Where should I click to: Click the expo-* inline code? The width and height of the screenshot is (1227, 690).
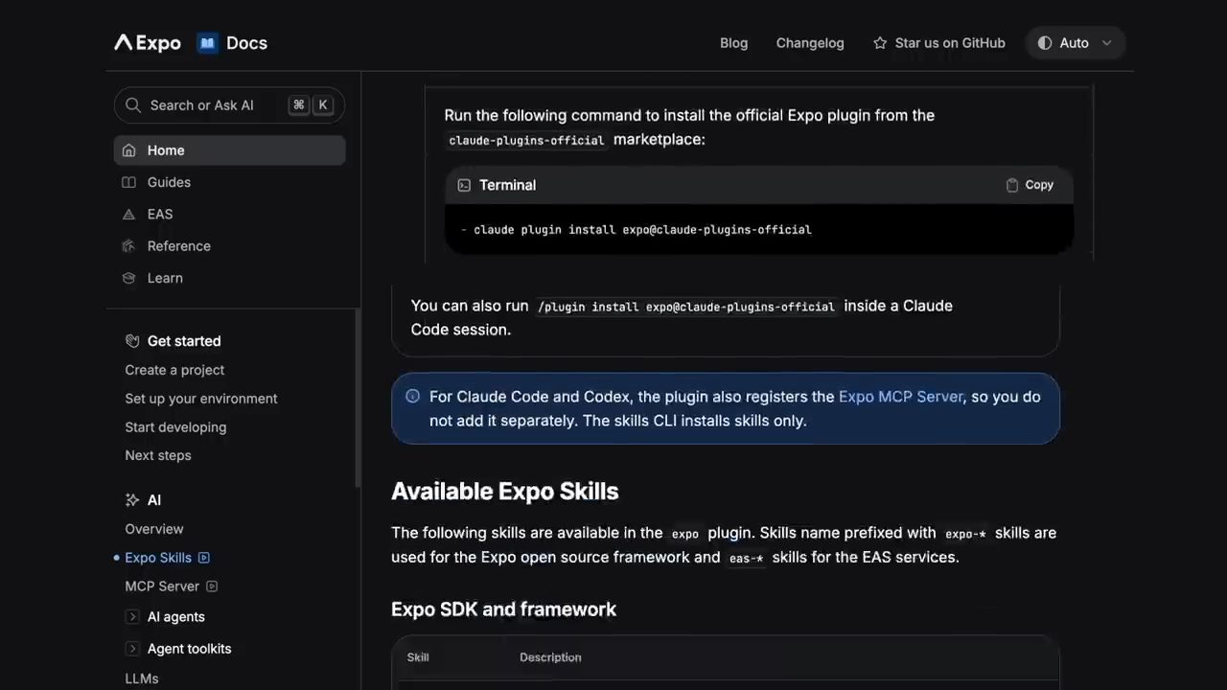click(965, 534)
